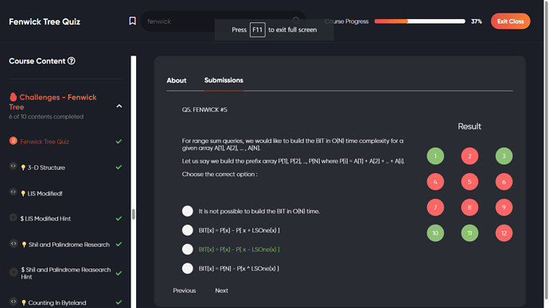The width and height of the screenshot is (549, 308).
Task: Click green checkmark on Fenwick Tree Quiz row
Action: 119,141
